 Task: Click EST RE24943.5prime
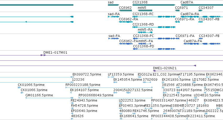[x=84, y=101]
